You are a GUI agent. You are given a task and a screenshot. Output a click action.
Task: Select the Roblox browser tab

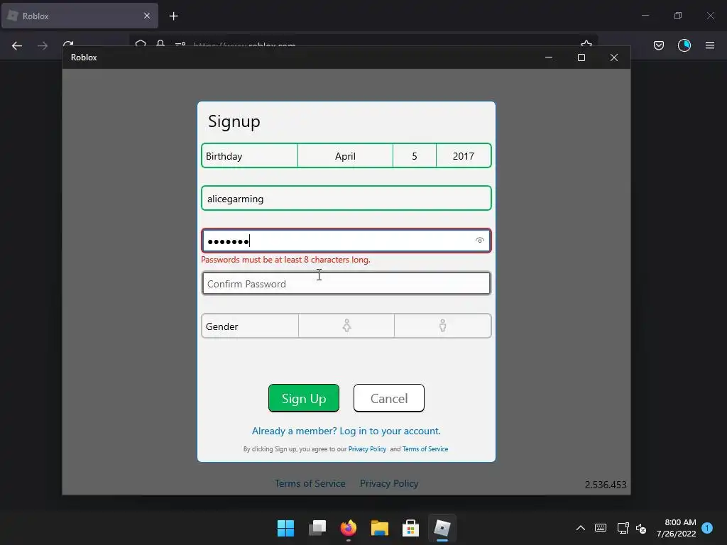coord(80,16)
